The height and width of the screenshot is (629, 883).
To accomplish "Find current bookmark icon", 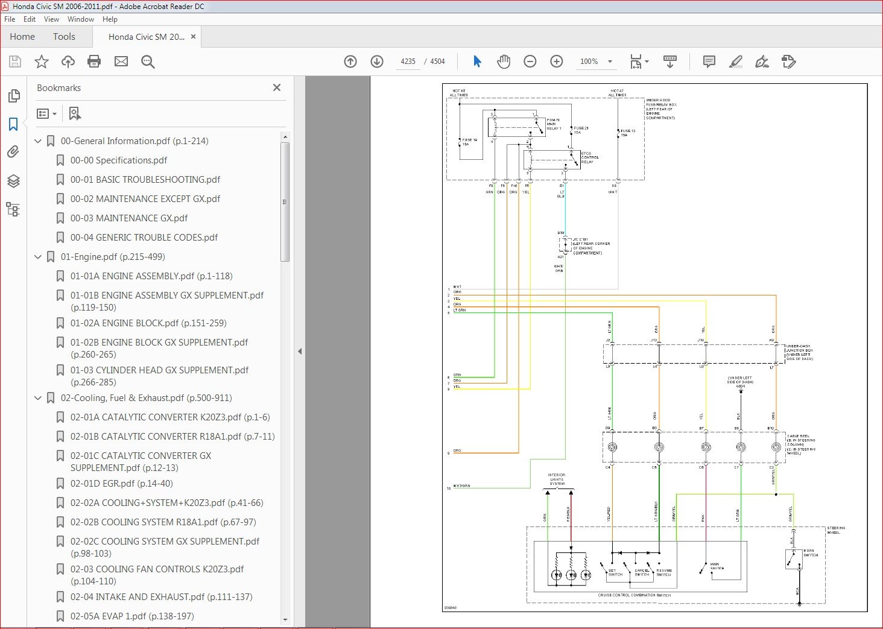I will click(x=75, y=113).
